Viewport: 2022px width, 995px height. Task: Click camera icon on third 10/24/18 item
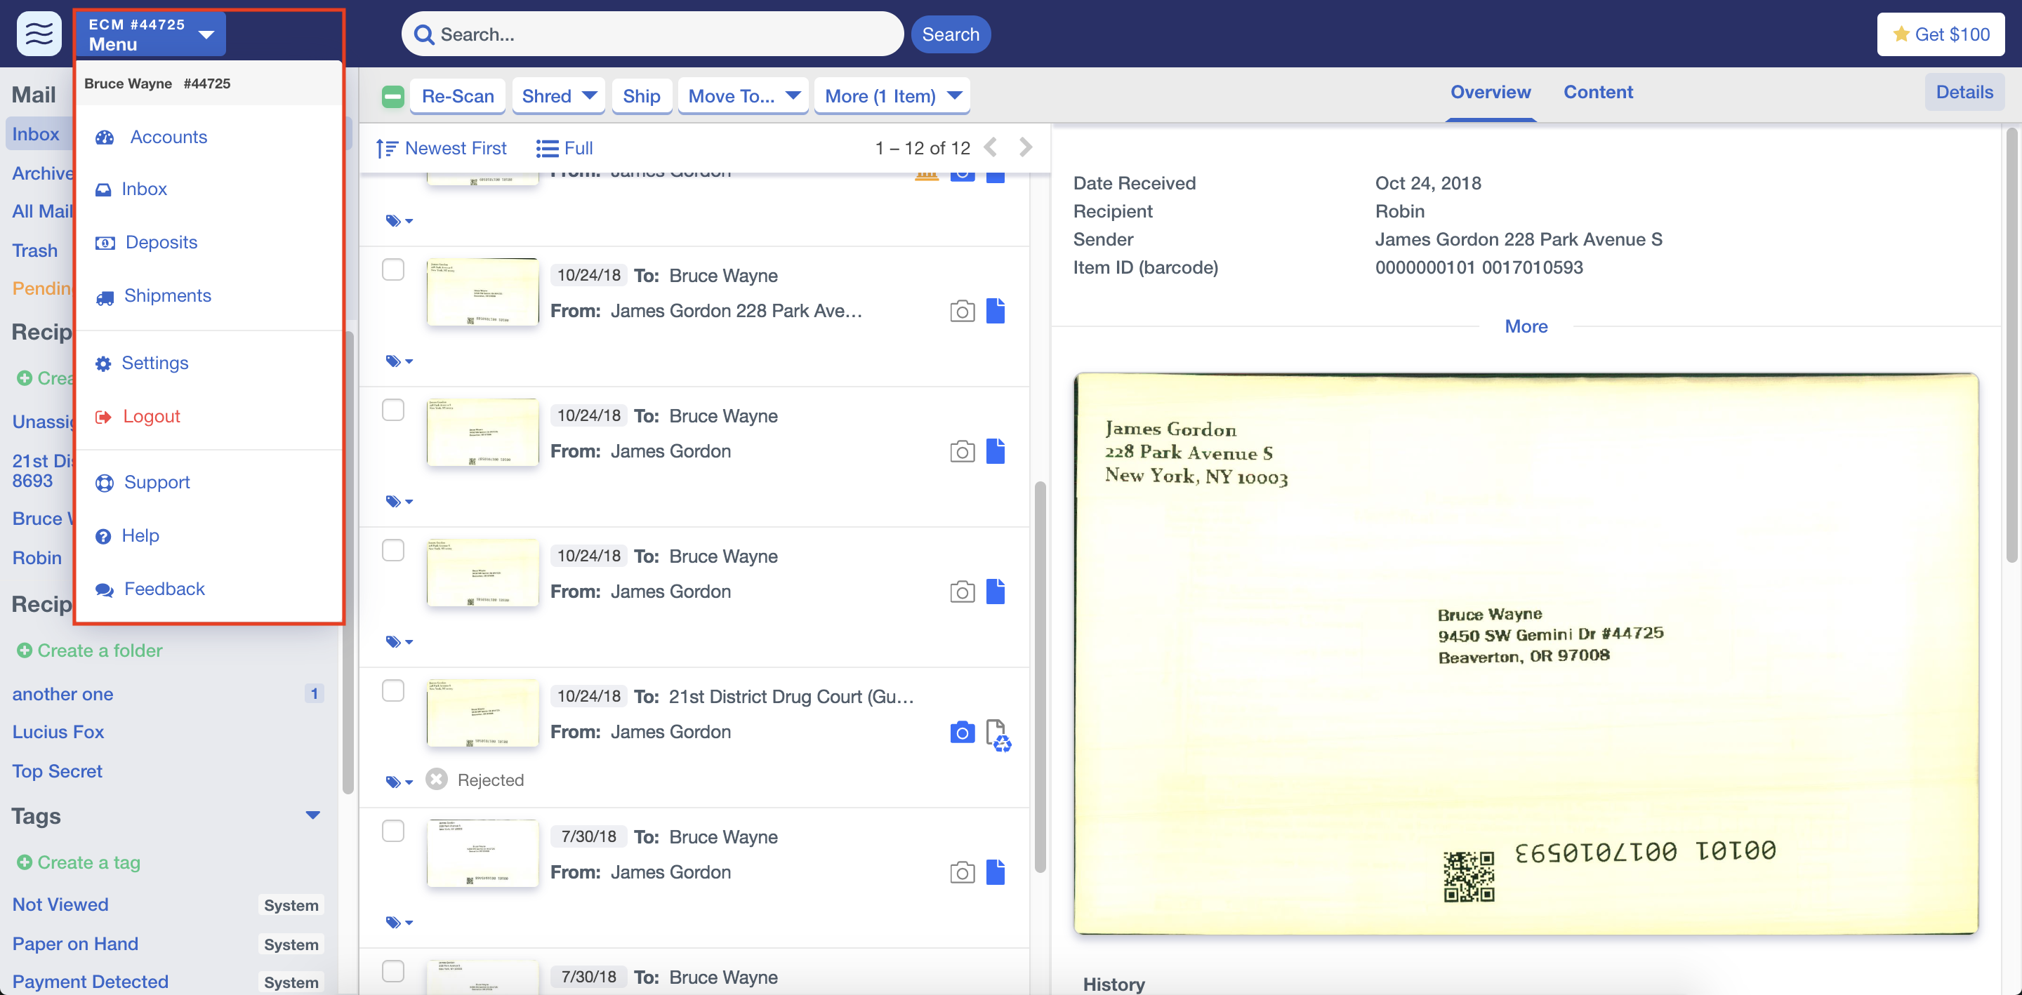tap(962, 592)
